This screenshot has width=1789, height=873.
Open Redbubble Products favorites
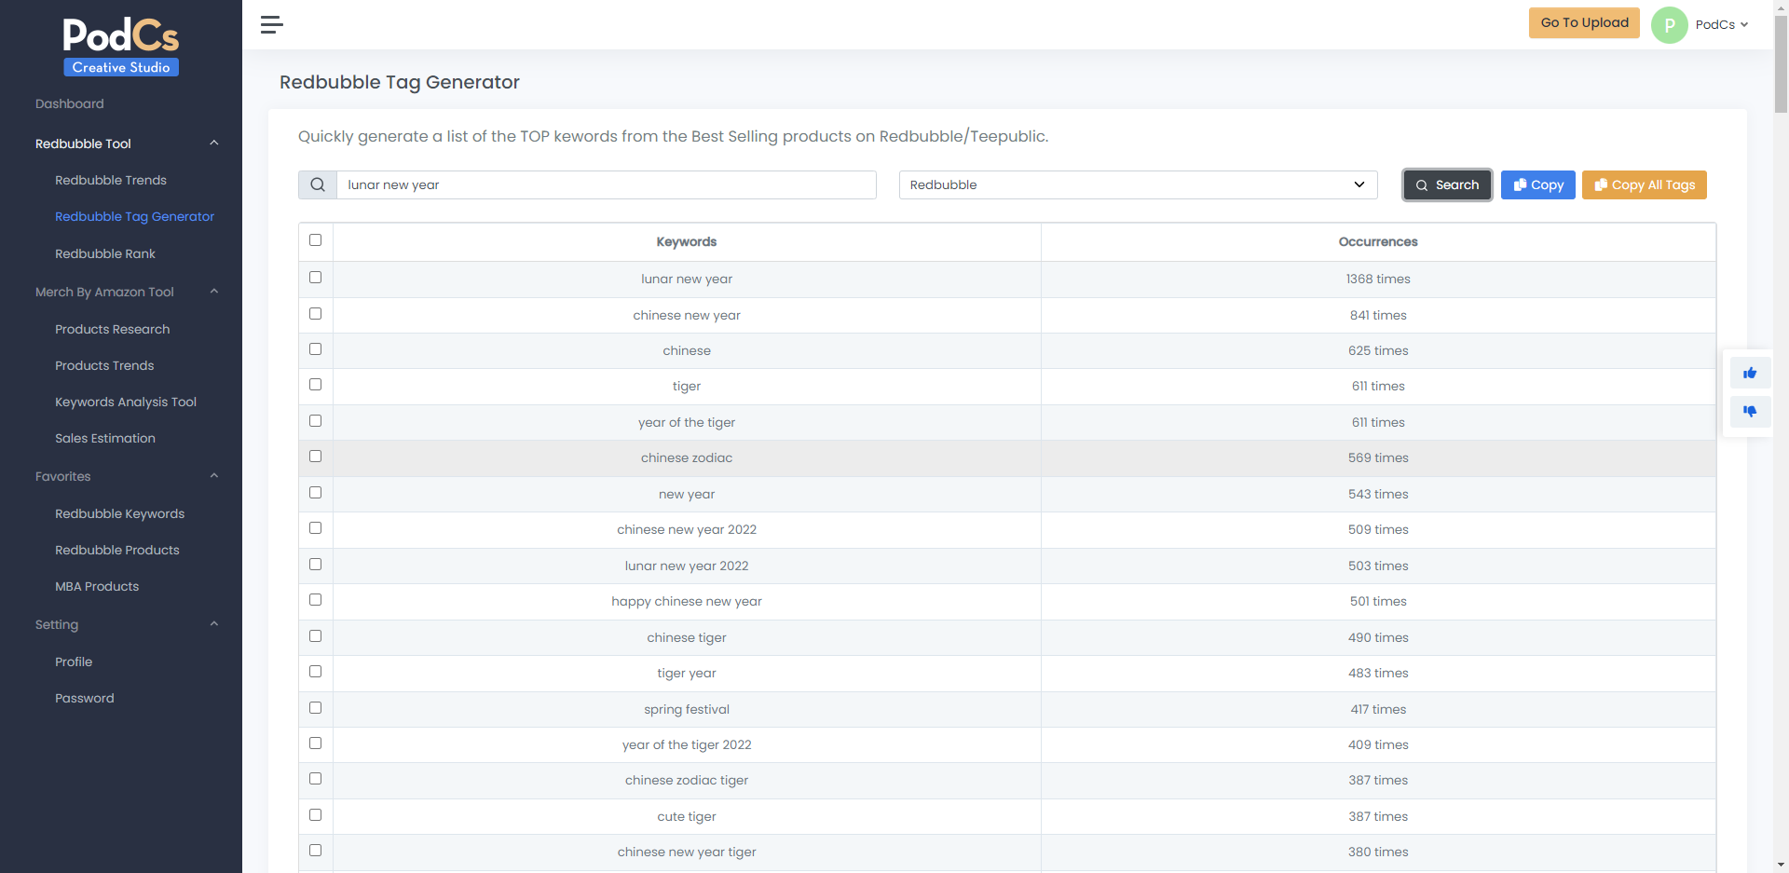pyautogui.click(x=117, y=550)
